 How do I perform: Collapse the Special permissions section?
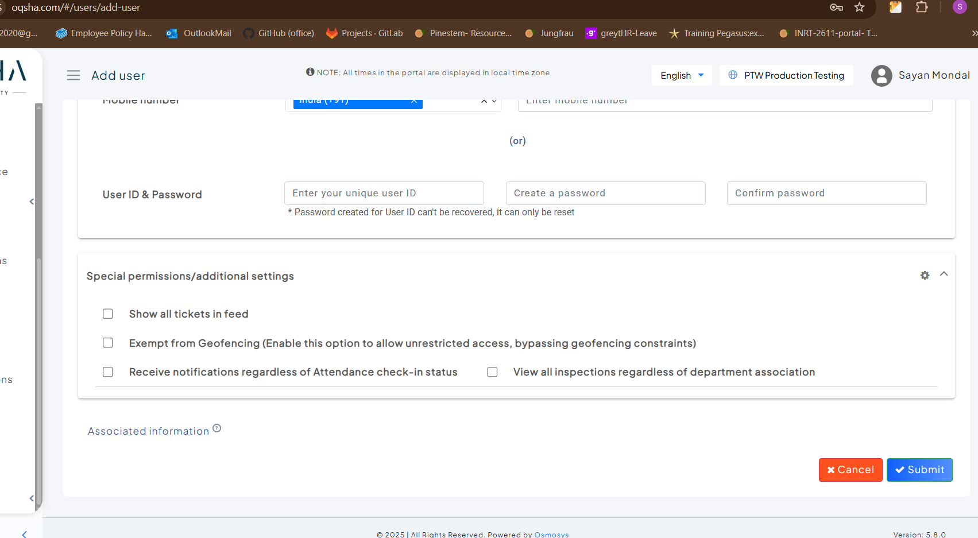tap(944, 274)
